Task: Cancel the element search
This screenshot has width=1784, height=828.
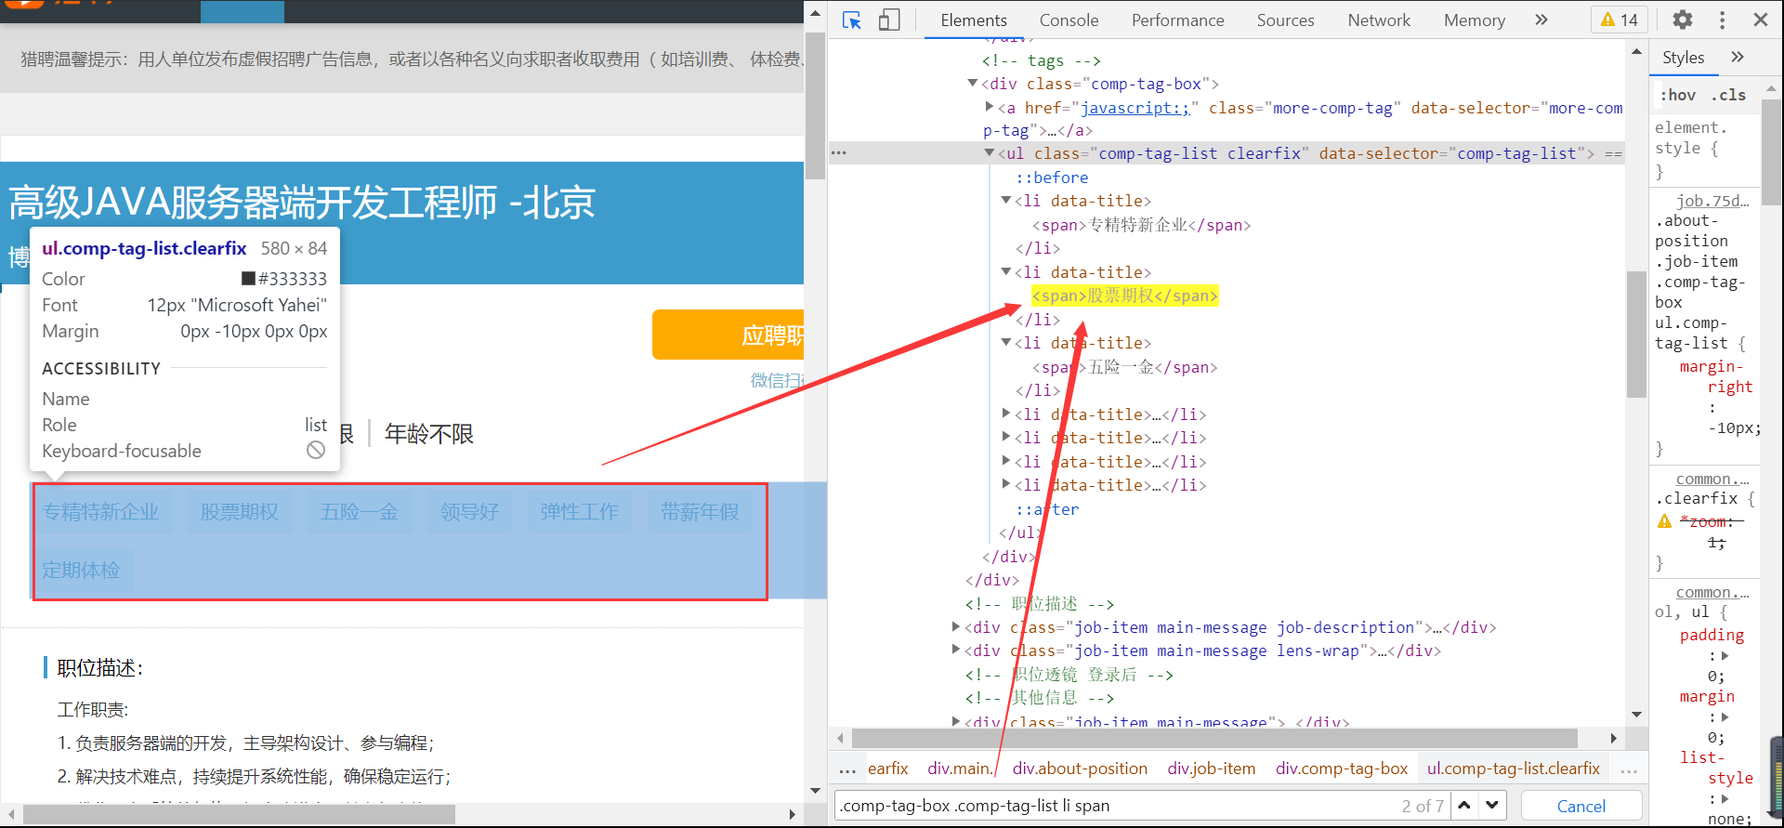Action: (x=1581, y=806)
